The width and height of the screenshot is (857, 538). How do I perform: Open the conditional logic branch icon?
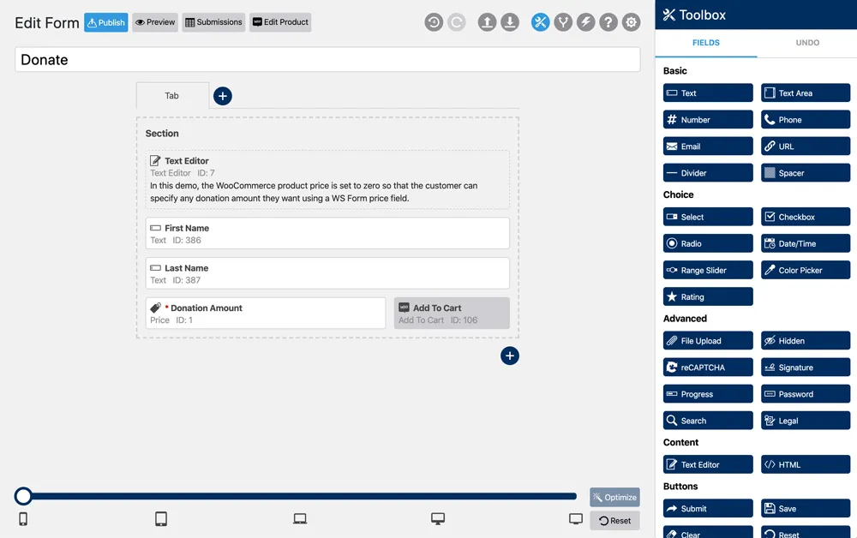click(563, 22)
